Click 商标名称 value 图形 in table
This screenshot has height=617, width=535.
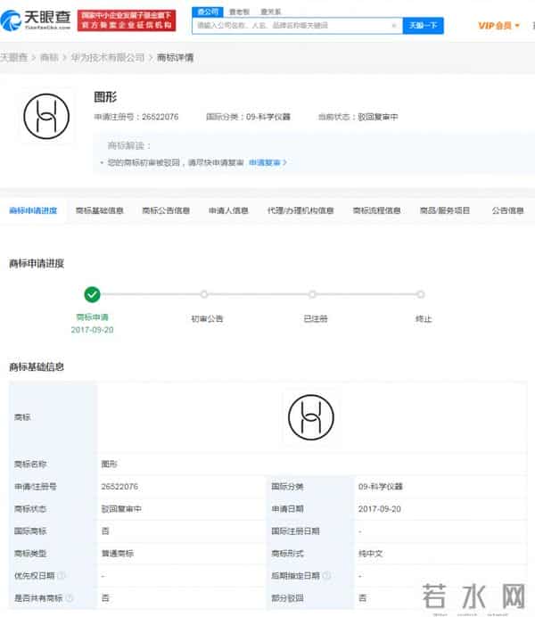[x=109, y=464]
